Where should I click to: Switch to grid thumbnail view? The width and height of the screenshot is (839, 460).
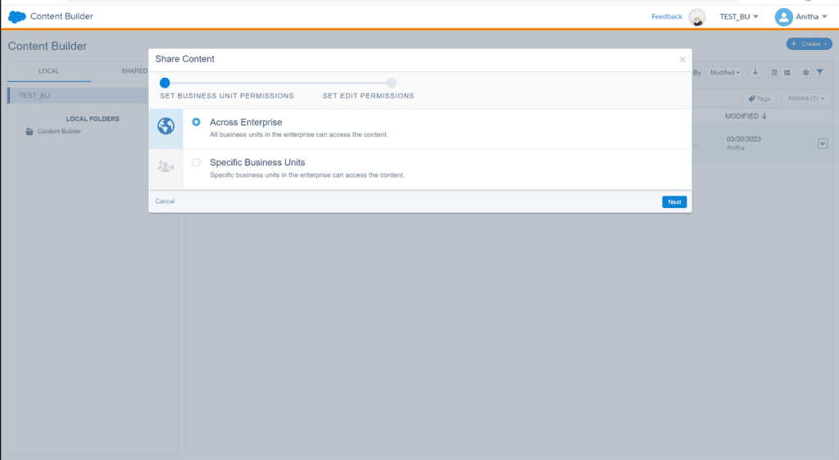[787, 73]
